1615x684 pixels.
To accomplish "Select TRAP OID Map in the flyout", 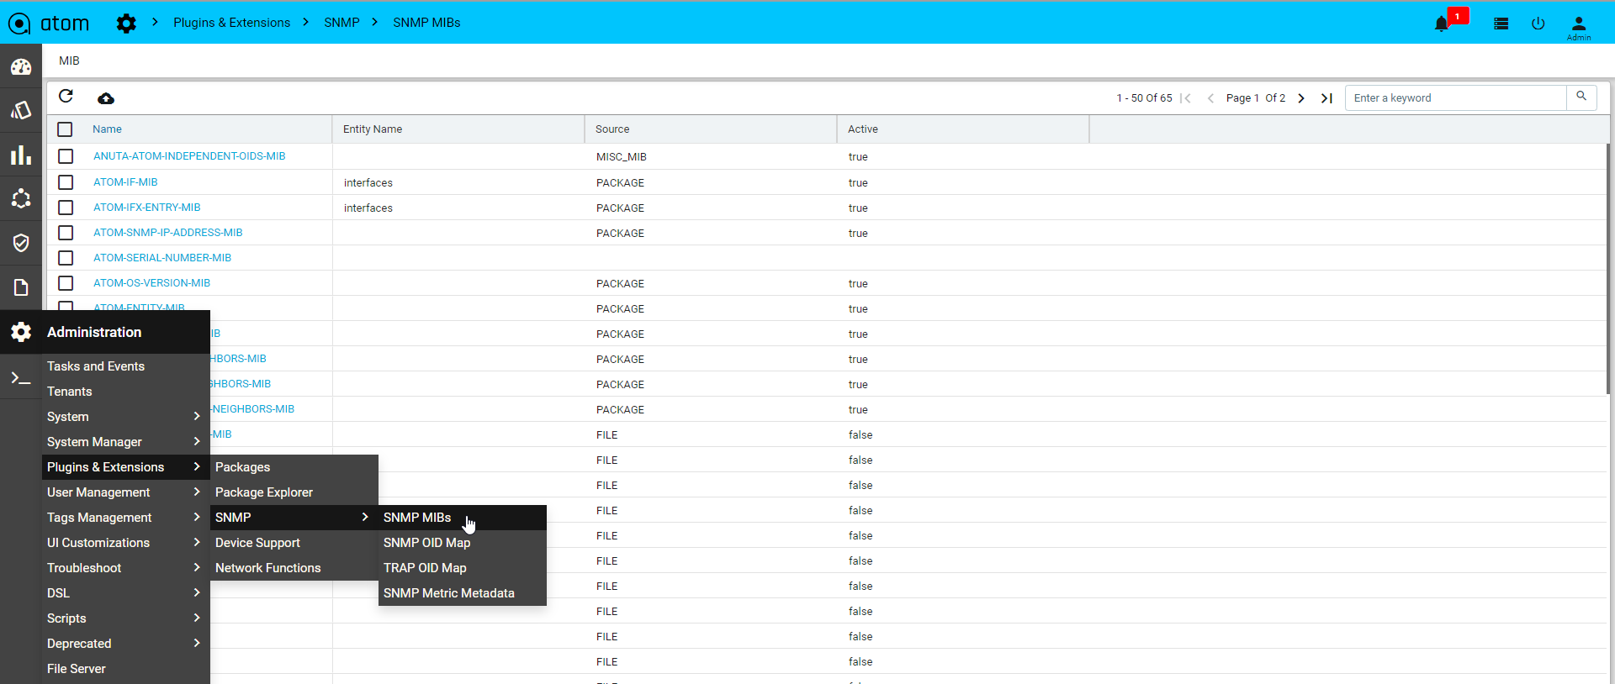I will (463, 568).
